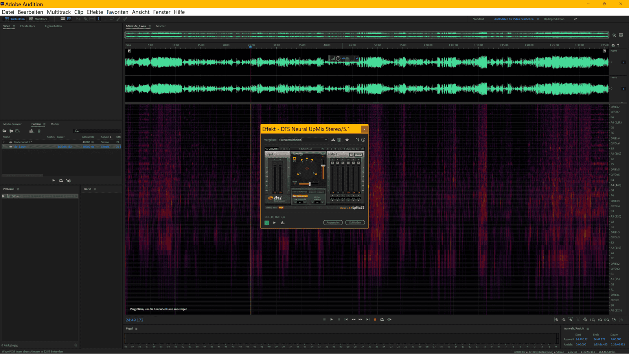
Task: Select the Slip tool in toolbar
Action: 92,18
